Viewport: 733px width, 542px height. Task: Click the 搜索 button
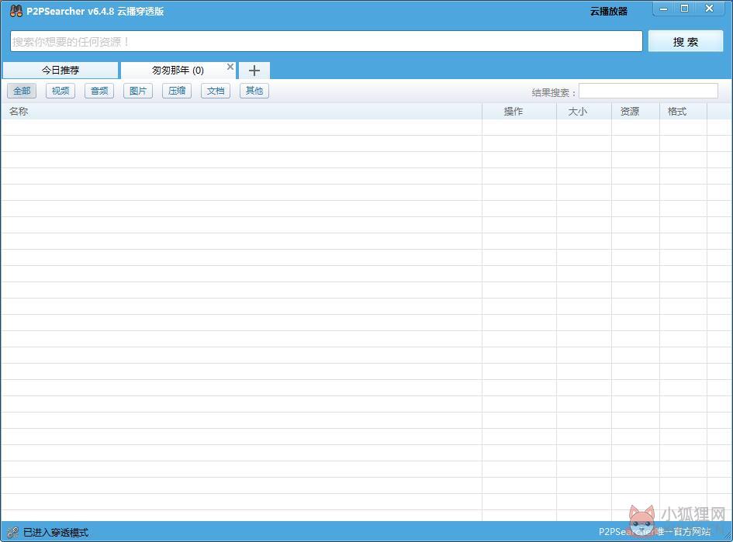pos(686,42)
